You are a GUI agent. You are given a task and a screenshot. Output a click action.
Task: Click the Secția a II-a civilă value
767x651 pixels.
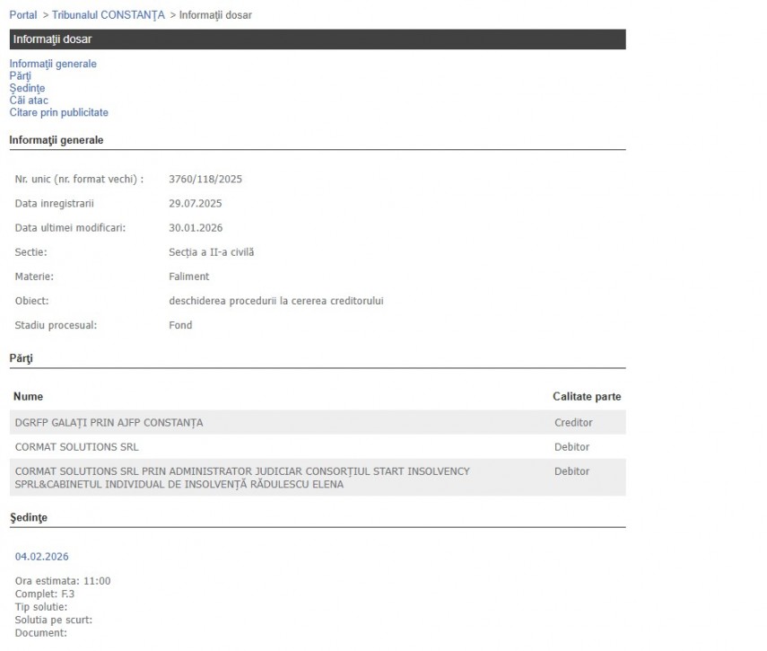211,252
